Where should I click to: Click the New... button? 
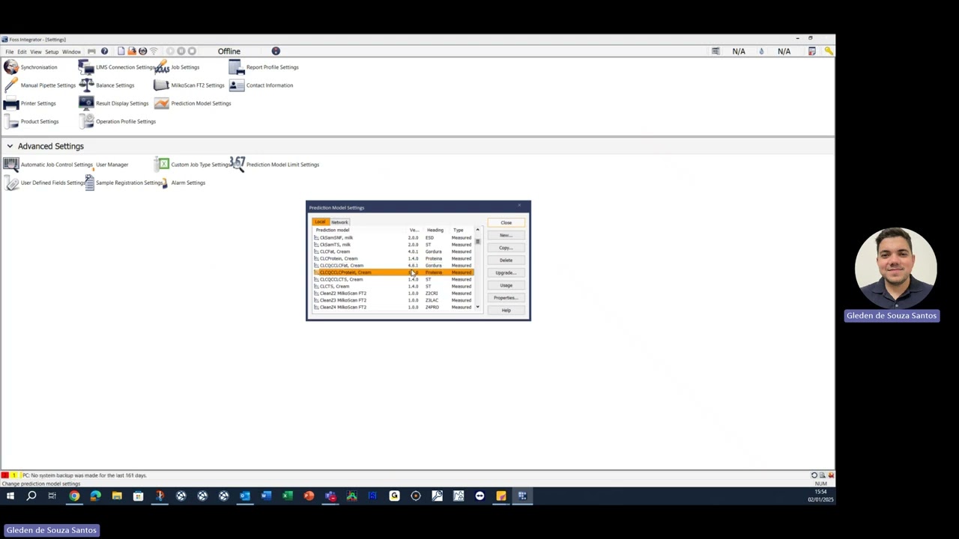pos(506,235)
